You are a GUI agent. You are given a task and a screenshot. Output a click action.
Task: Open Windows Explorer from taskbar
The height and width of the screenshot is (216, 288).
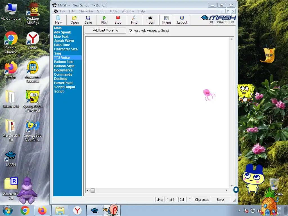[60, 210]
